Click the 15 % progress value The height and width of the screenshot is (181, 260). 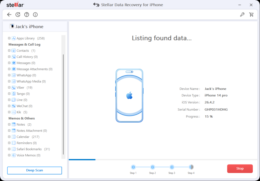pos(209,117)
